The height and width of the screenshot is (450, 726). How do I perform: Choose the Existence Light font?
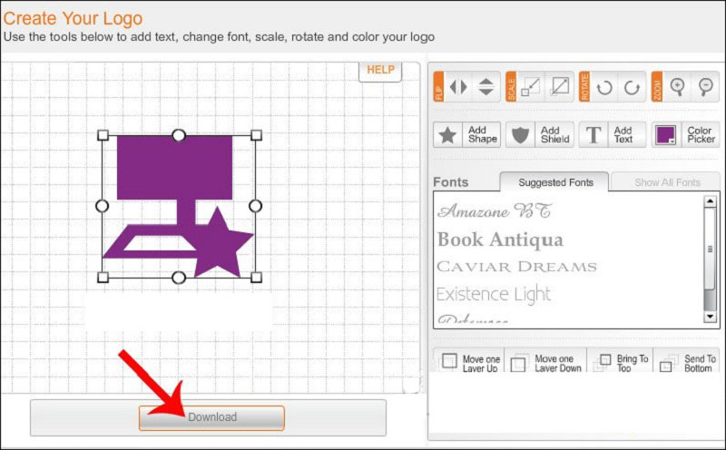click(x=494, y=295)
